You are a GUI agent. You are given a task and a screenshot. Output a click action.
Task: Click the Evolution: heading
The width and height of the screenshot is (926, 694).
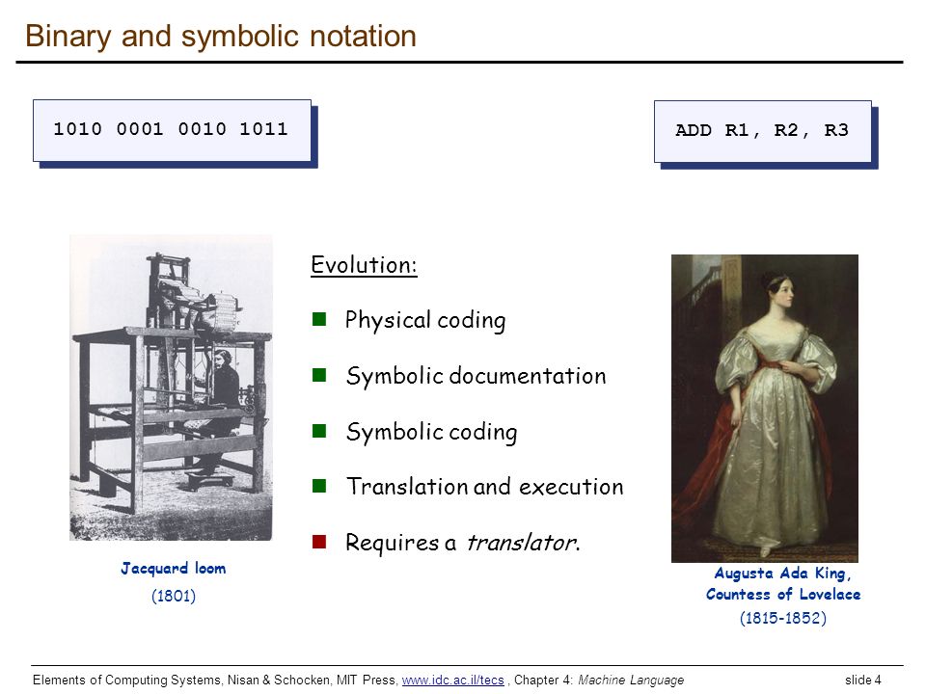pos(365,264)
